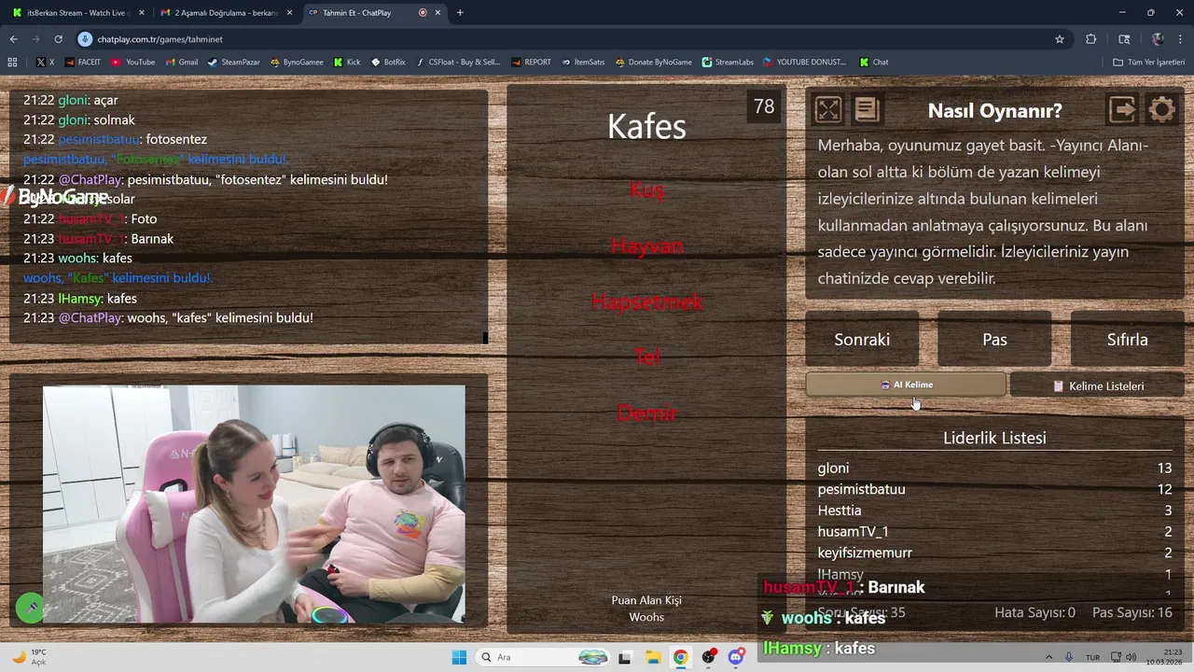Viewport: 1194px width, 672px height.
Task: Open File Explorer from taskbar
Action: 653,657
